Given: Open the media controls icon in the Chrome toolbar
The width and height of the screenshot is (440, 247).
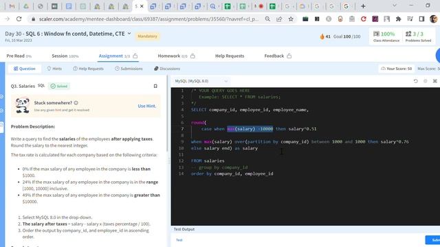Looking at the screenshot, I should (x=410, y=19).
